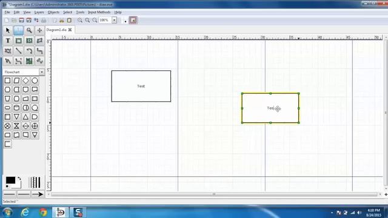Screen dimensions: 388x218
Task: Open the zoom percentage dropdown arrow
Action: [115, 20]
